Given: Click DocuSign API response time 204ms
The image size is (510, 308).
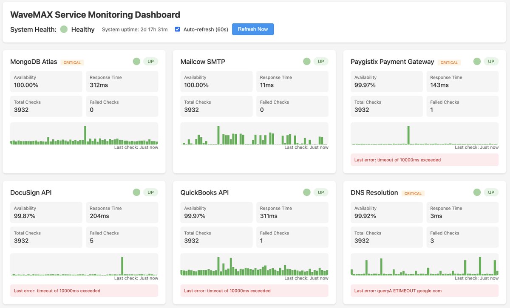Looking at the screenshot, I should [99, 216].
